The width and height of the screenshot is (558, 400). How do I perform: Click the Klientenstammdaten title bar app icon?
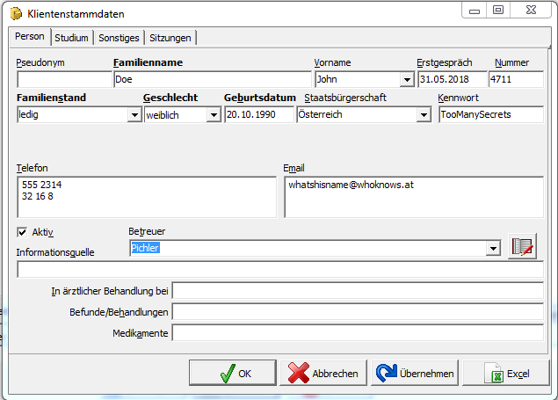pos(14,13)
